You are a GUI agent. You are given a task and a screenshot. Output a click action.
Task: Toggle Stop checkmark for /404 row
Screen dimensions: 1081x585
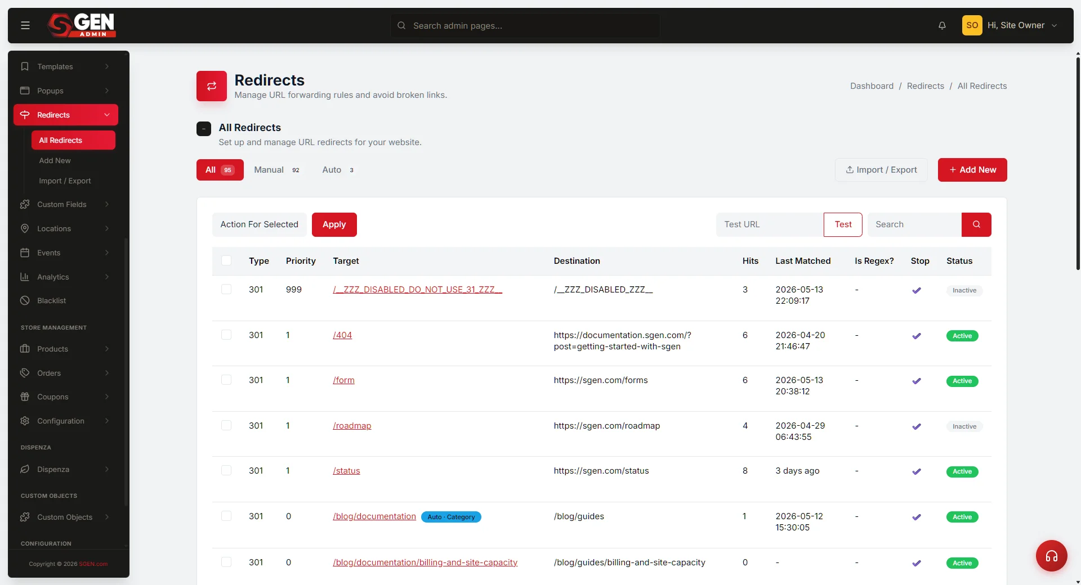pos(917,336)
